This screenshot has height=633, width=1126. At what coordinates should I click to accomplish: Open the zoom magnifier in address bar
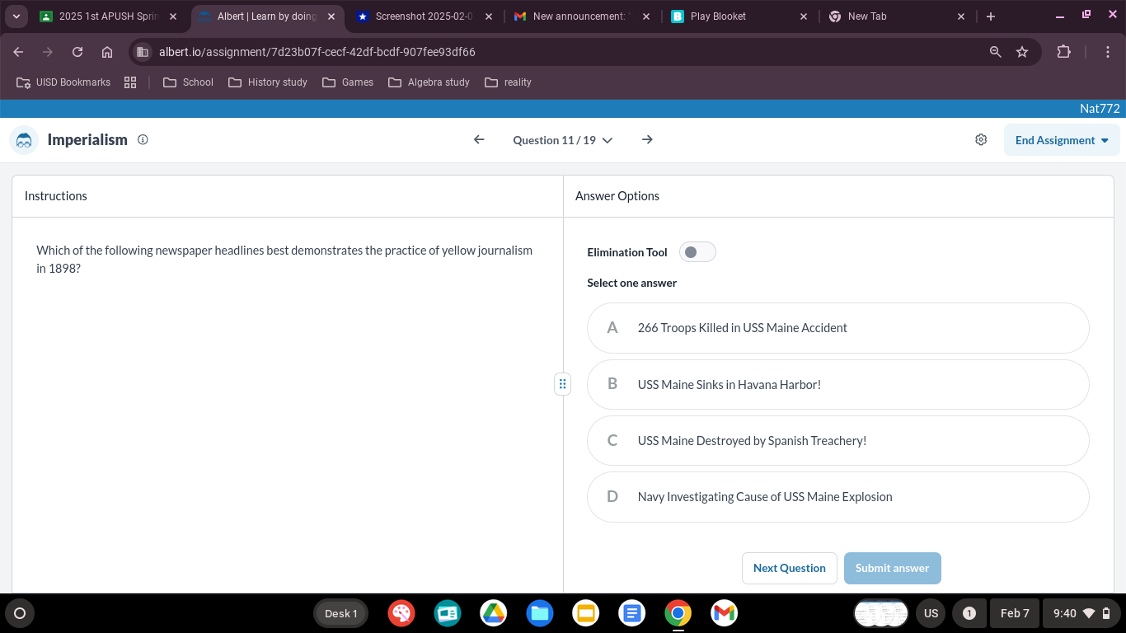pyautogui.click(x=996, y=52)
